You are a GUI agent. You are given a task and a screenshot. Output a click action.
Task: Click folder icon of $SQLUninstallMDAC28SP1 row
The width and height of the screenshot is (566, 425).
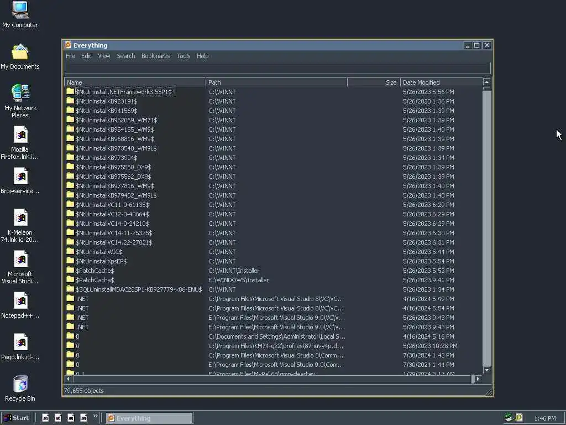click(70, 289)
